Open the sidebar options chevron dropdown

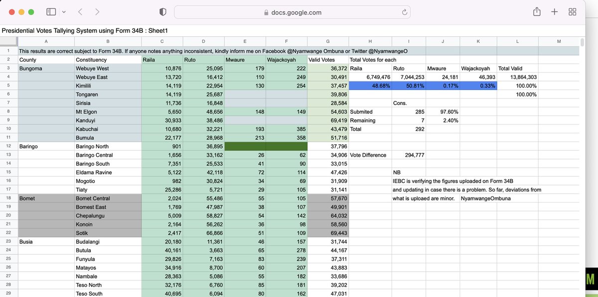pyautogui.click(x=63, y=12)
